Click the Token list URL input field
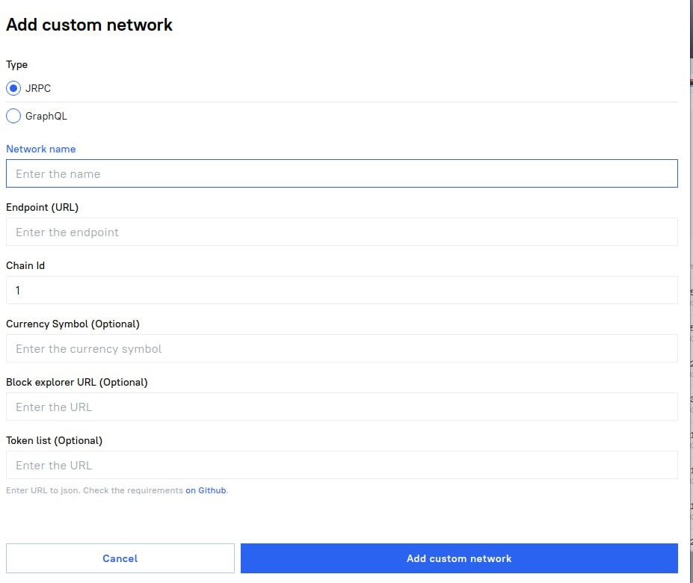 342,465
